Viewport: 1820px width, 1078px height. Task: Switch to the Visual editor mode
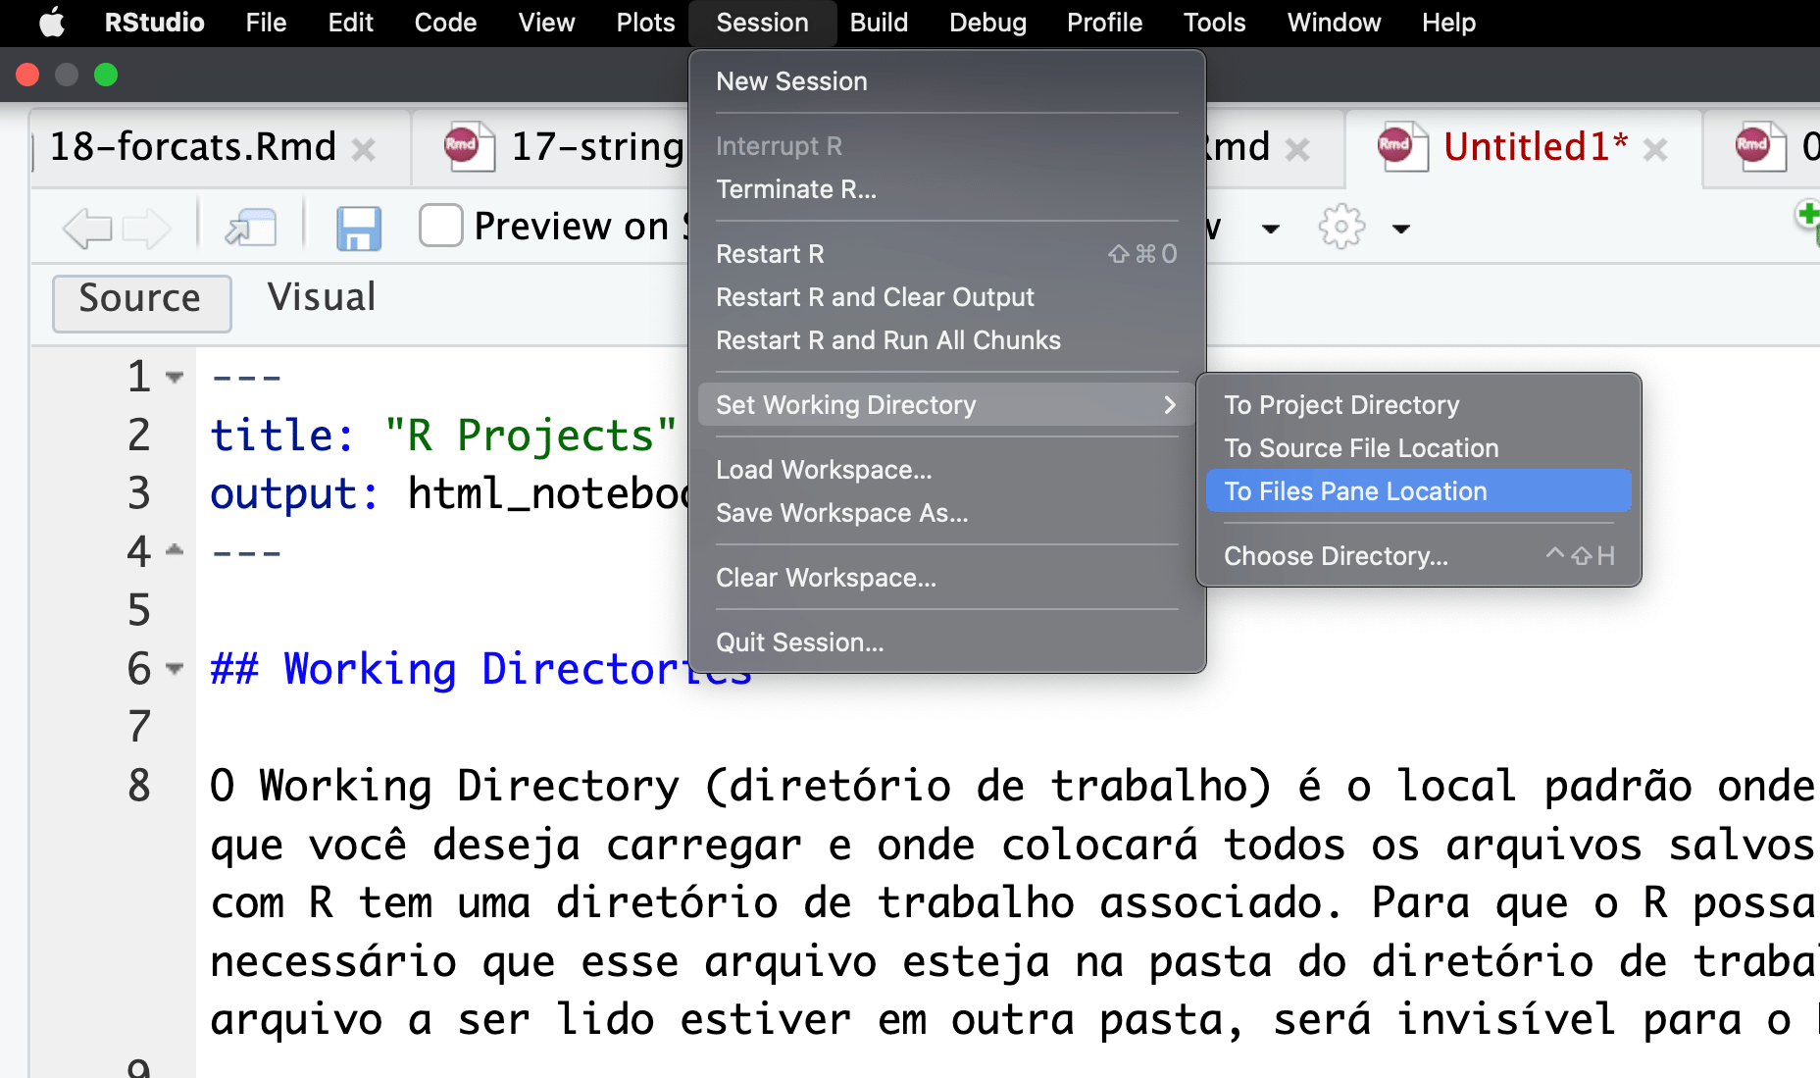point(321,298)
